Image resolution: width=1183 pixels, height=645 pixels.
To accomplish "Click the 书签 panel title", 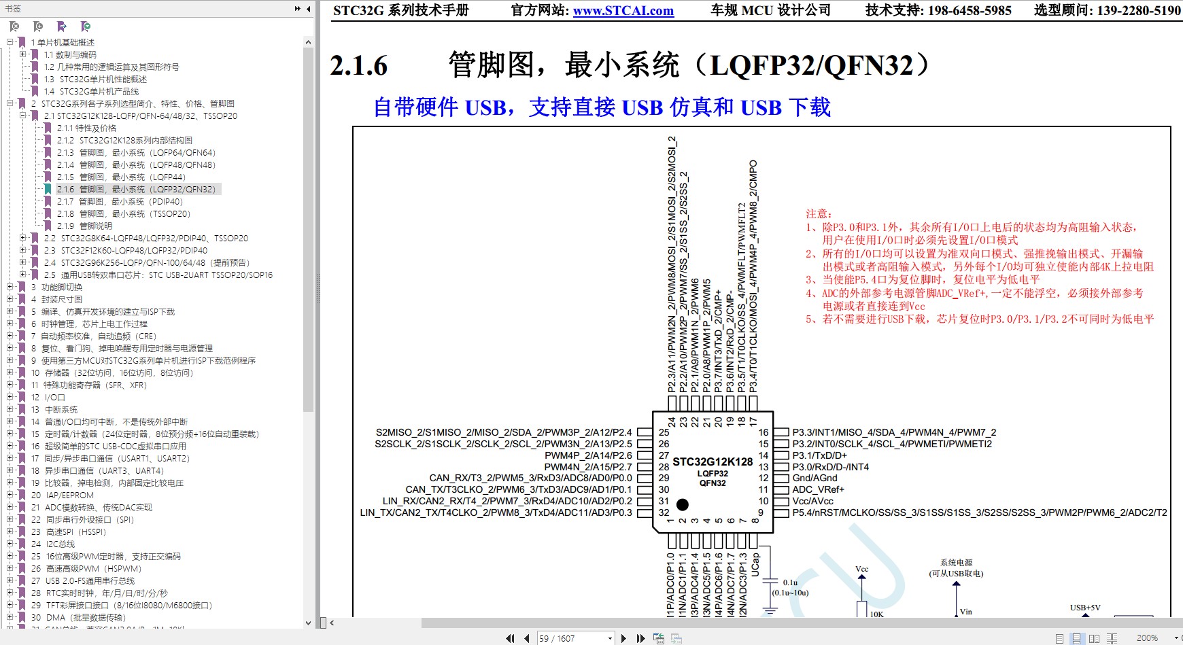I will click(x=13, y=9).
